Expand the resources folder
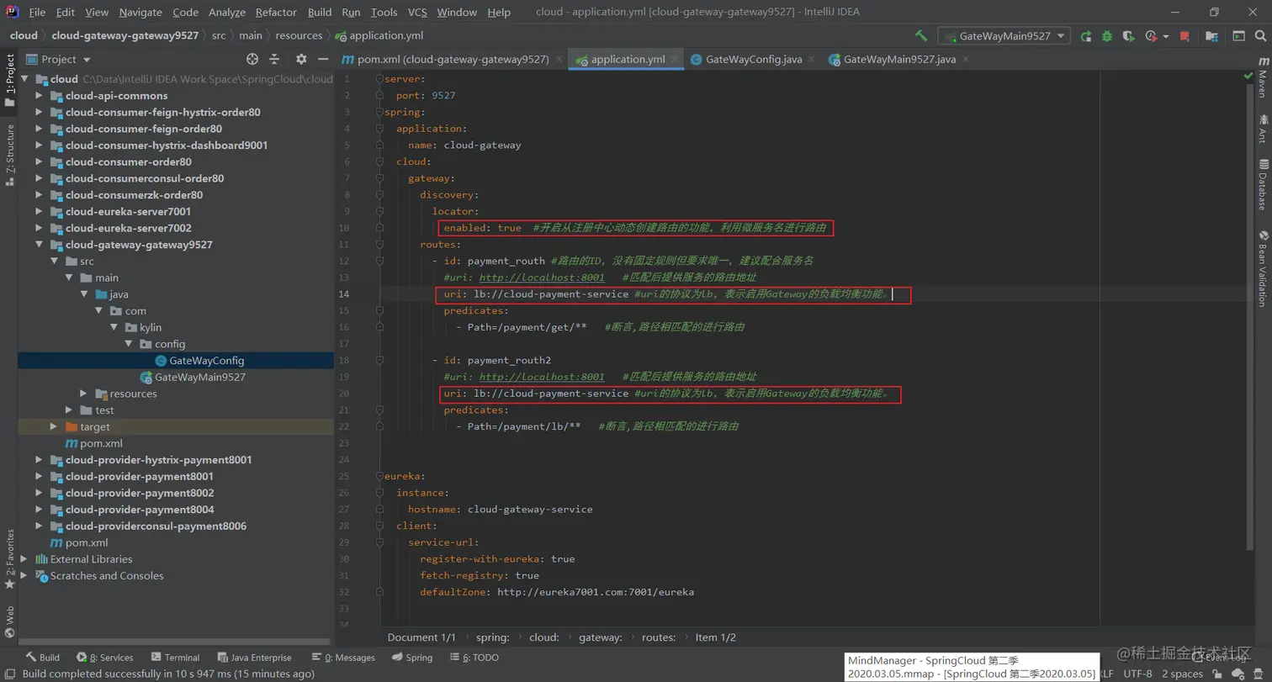 pyautogui.click(x=83, y=394)
